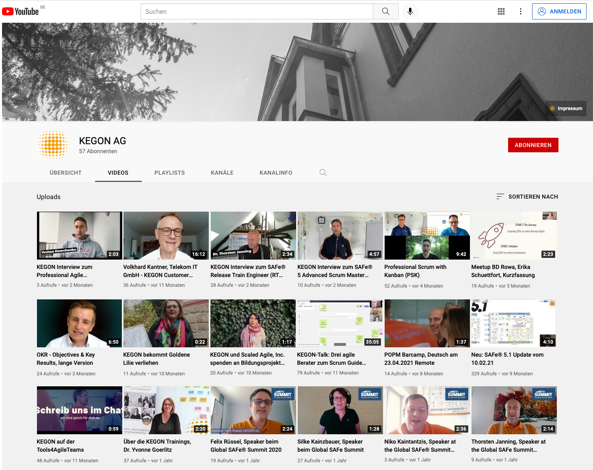Open the Volkhard Kantner 16:12 video thumbnail
This screenshot has height=470, width=593.
click(166, 236)
